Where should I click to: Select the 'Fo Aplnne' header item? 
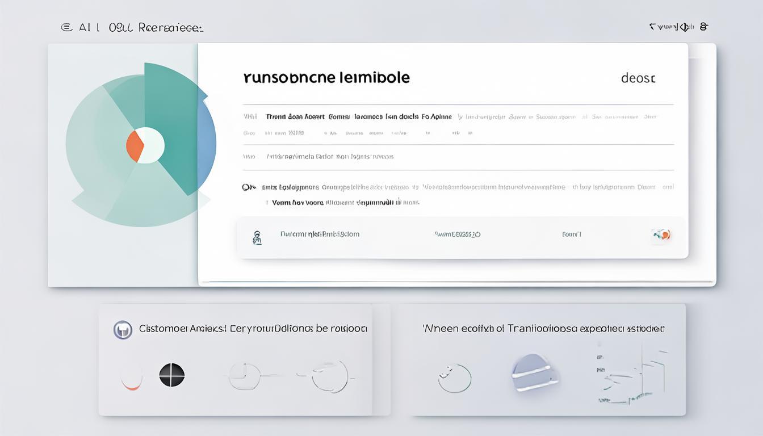[x=437, y=116]
